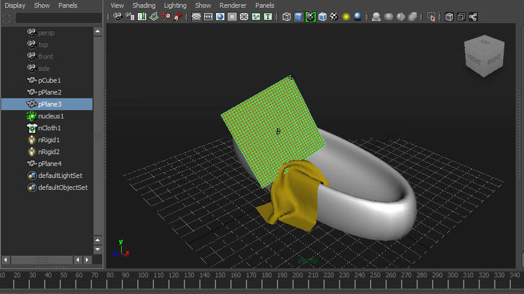Open the viewport Panels menu
Viewport: 524px width, 294px height.
(264, 5)
